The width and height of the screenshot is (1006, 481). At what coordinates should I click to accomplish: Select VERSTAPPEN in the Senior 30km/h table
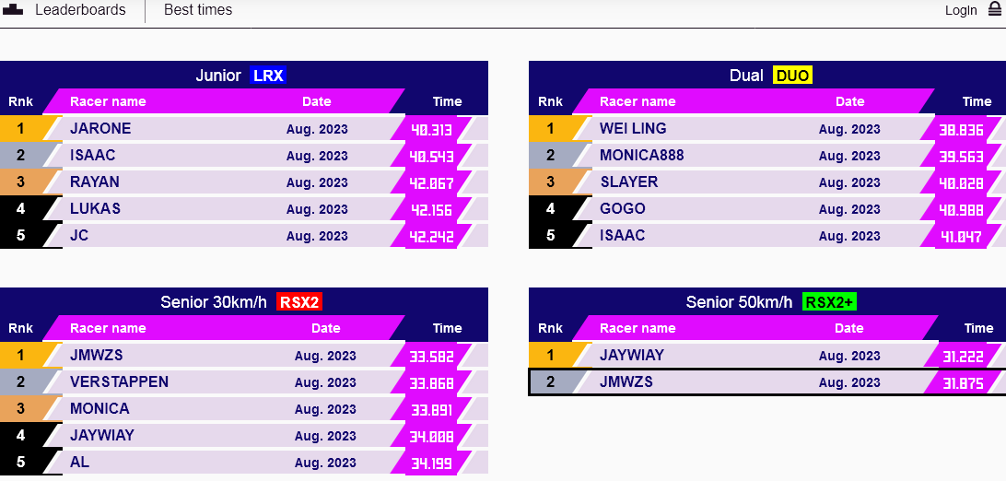[119, 381]
